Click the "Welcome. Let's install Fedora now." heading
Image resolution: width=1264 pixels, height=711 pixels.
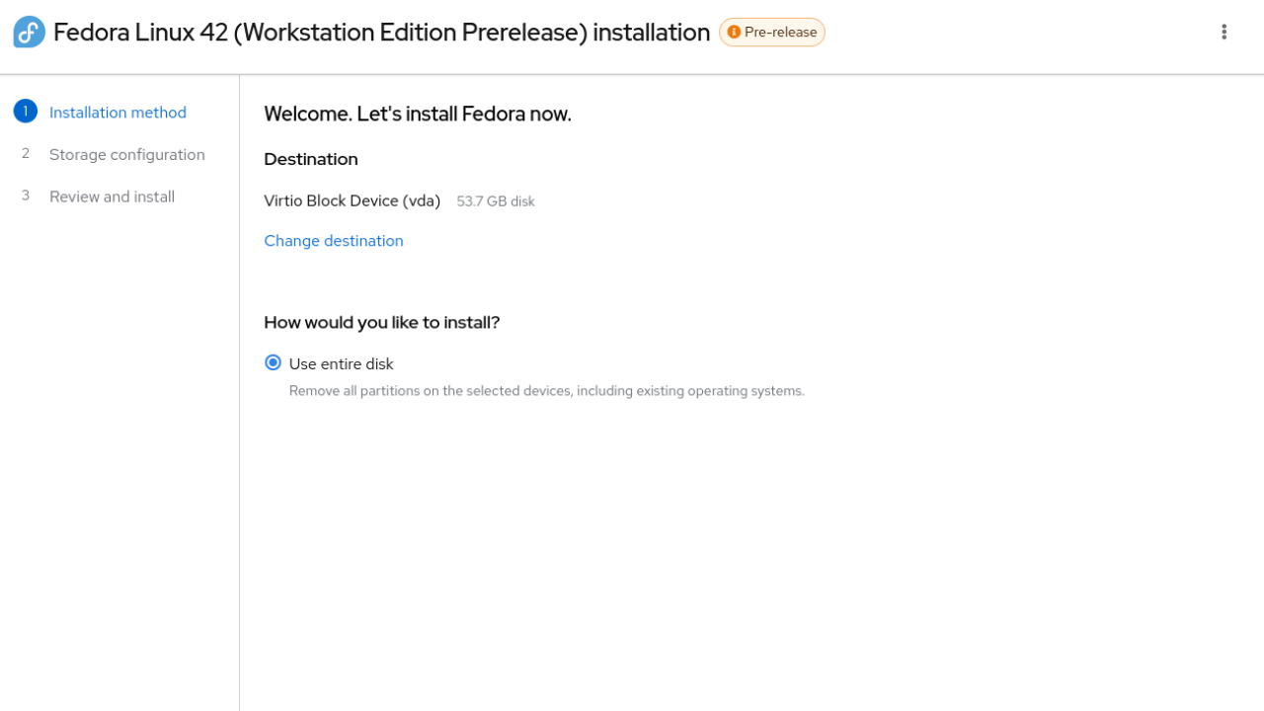pyautogui.click(x=418, y=114)
